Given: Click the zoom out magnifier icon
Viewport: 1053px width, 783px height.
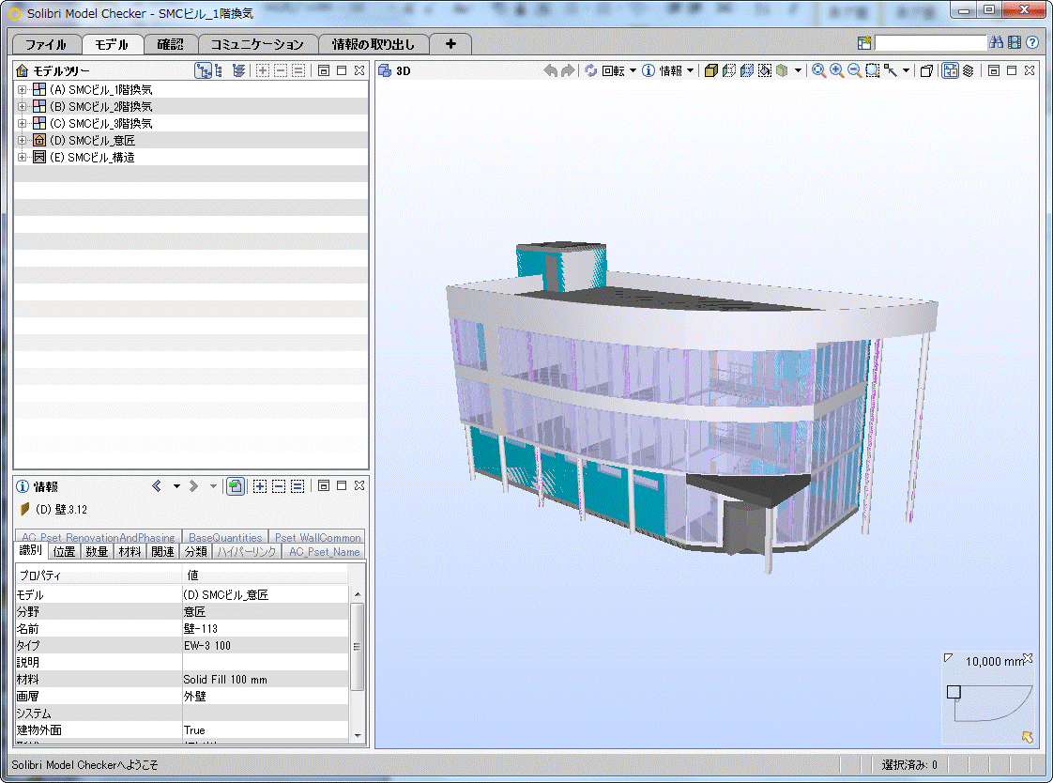Looking at the screenshot, I should click(854, 70).
